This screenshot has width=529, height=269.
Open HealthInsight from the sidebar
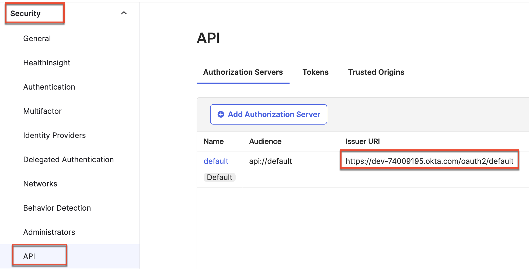coord(47,62)
